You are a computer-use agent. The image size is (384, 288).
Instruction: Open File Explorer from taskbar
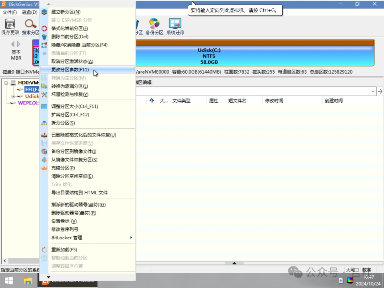pyautogui.click(x=28, y=281)
